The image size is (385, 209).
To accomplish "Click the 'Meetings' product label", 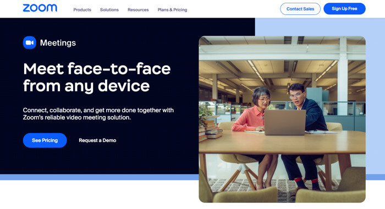I will [58, 43].
